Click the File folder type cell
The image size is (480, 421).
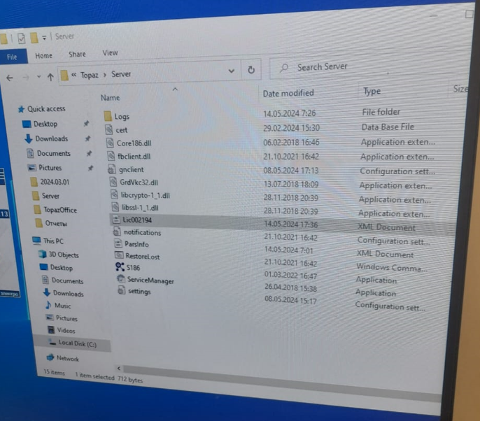(381, 112)
